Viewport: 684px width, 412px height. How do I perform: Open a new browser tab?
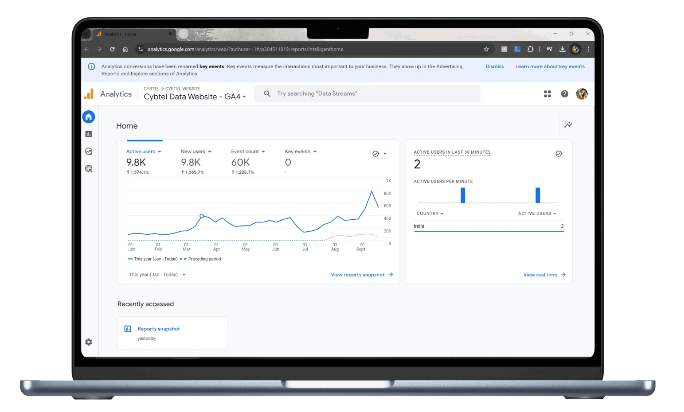pyautogui.click(x=183, y=34)
